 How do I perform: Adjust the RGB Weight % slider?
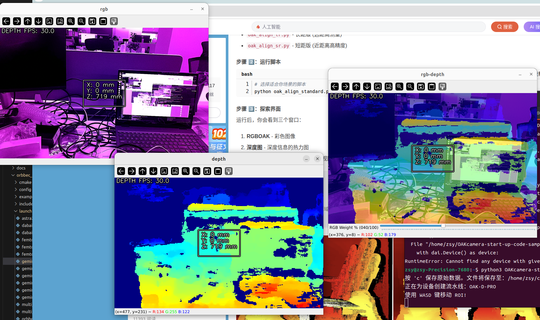(443, 226)
